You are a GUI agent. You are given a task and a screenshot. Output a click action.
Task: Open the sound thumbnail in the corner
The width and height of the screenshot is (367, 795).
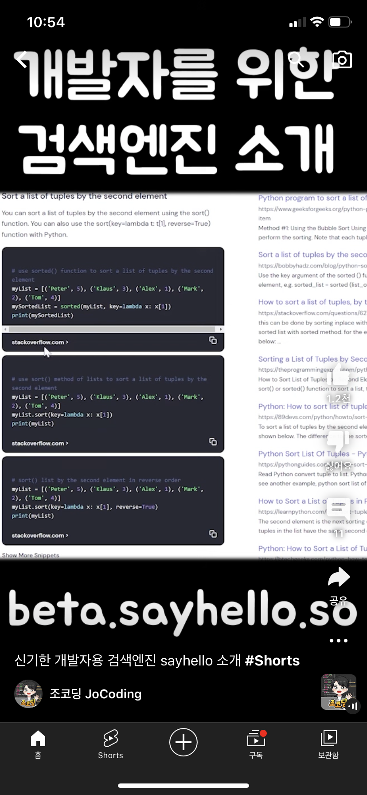pos(339,692)
